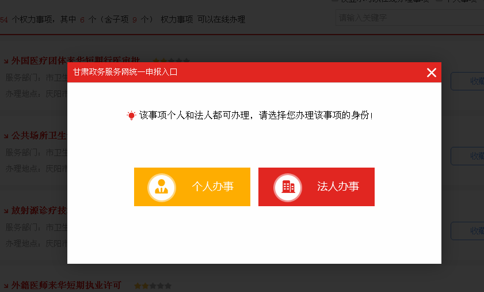This screenshot has width=484, height=292.
Task: Expand the 公共场所卫生 item arrow
Action: (6, 136)
